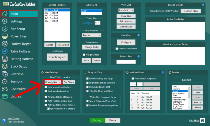Image resolution: width=210 pixels, height=126 pixels.
Task: Open the Waiting Slot dropdown
Action: tap(53, 82)
